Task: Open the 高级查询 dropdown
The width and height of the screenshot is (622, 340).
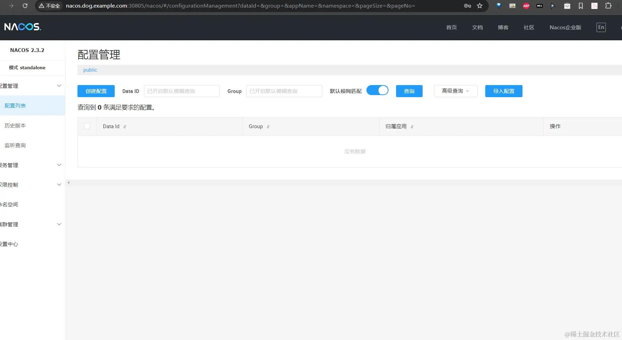Action: tap(456, 91)
